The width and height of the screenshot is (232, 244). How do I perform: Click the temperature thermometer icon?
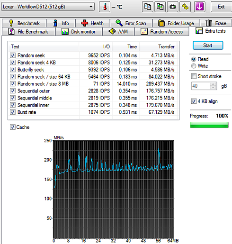[x=105, y=7]
